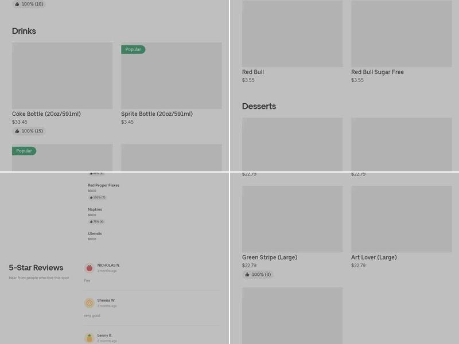Click the Popular badge on Sprite Bottle
Image resolution: width=459 pixels, height=344 pixels.
(x=133, y=50)
